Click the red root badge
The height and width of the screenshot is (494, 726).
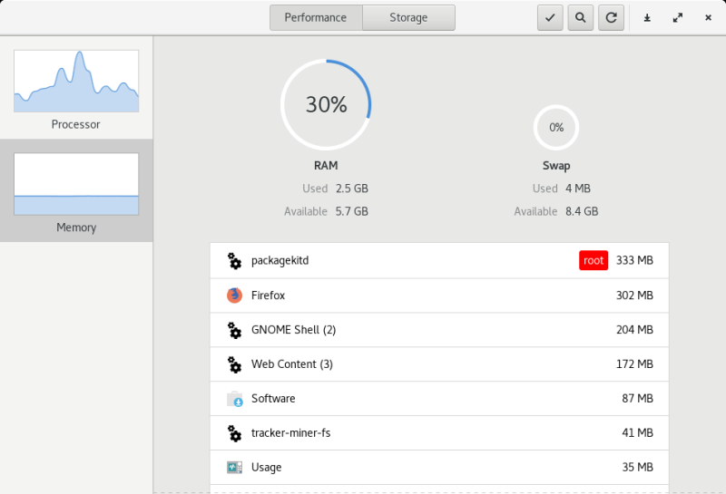point(594,260)
